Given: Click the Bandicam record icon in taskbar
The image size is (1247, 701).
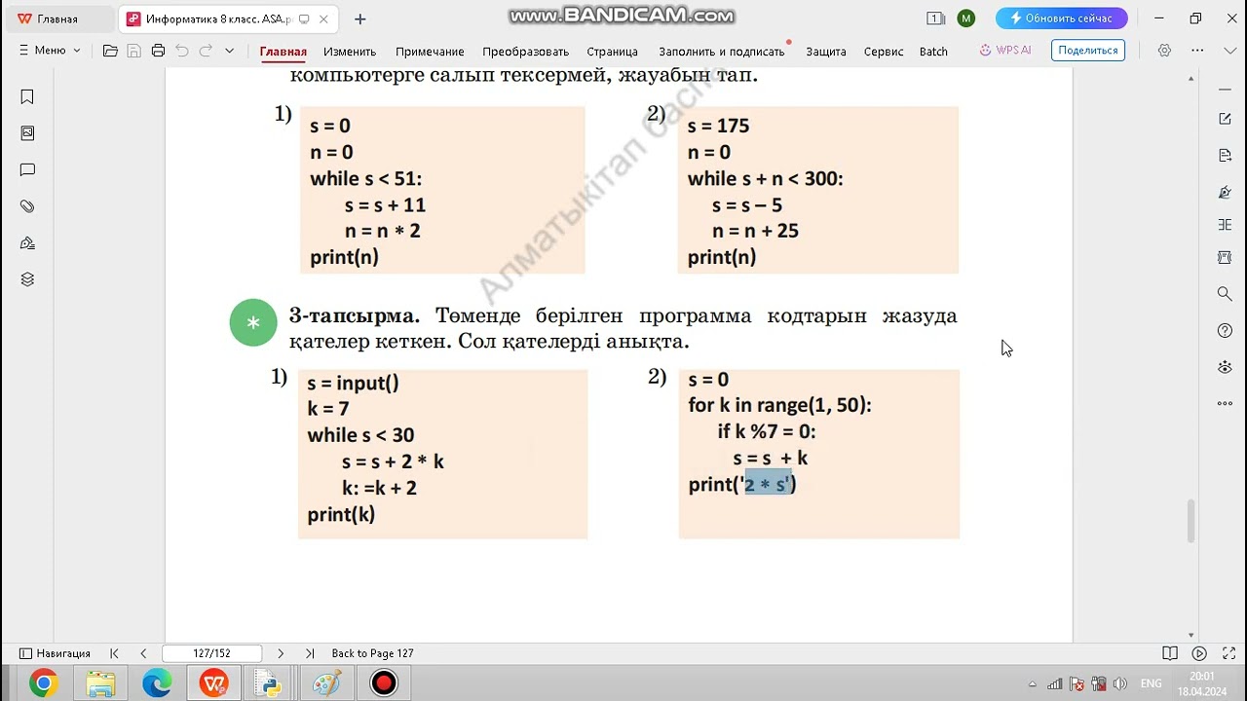Looking at the screenshot, I should coord(384,683).
